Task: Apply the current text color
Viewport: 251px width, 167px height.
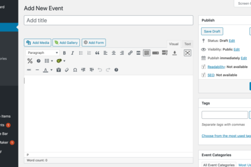Action: (x=46, y=70)
